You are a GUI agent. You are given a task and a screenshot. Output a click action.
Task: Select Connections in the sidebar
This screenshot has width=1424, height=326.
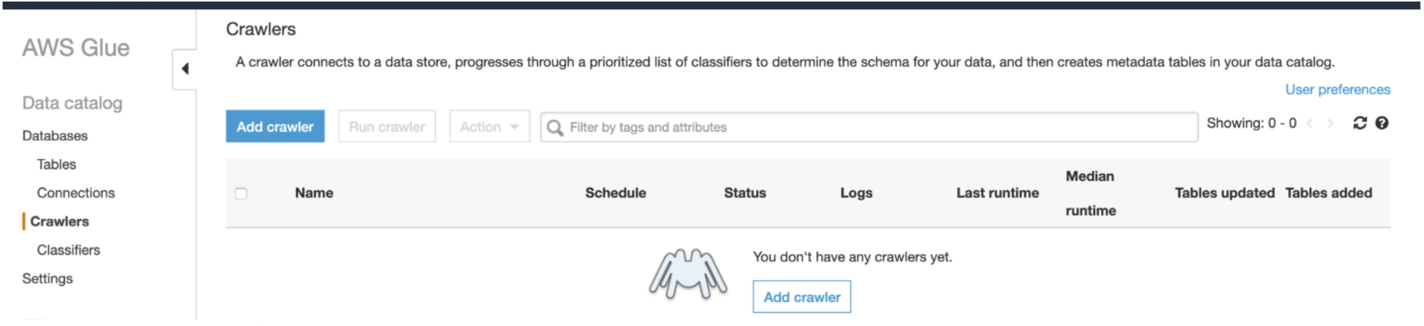[76, 193]
